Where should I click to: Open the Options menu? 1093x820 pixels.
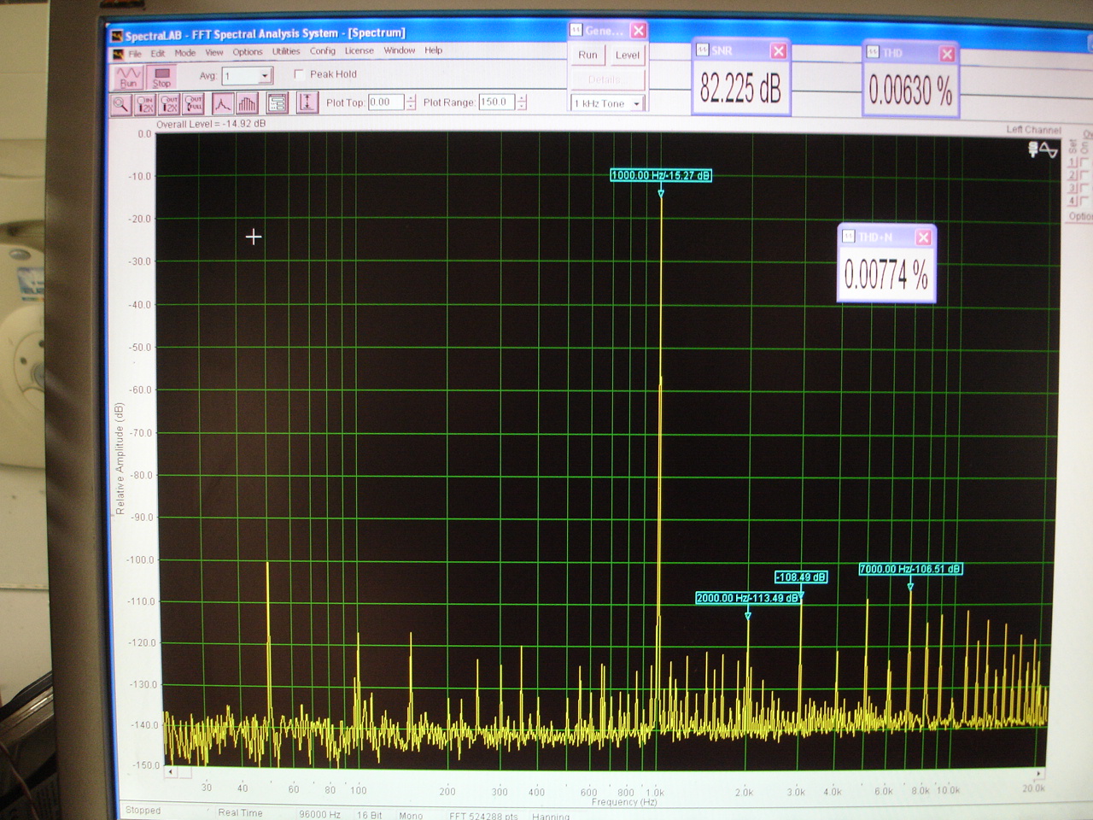[x=248, y=52]
